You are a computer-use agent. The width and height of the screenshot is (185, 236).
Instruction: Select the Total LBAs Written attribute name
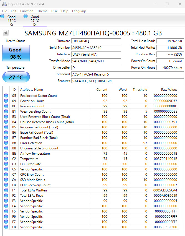tap(34, 190)
